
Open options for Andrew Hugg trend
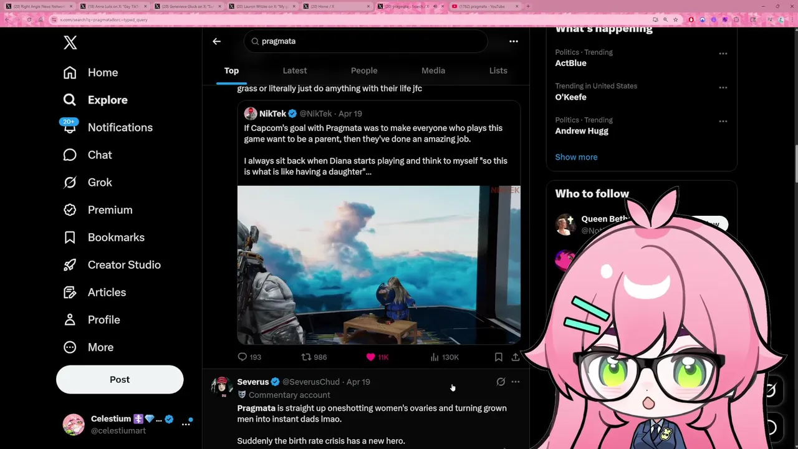coord(723,121)
